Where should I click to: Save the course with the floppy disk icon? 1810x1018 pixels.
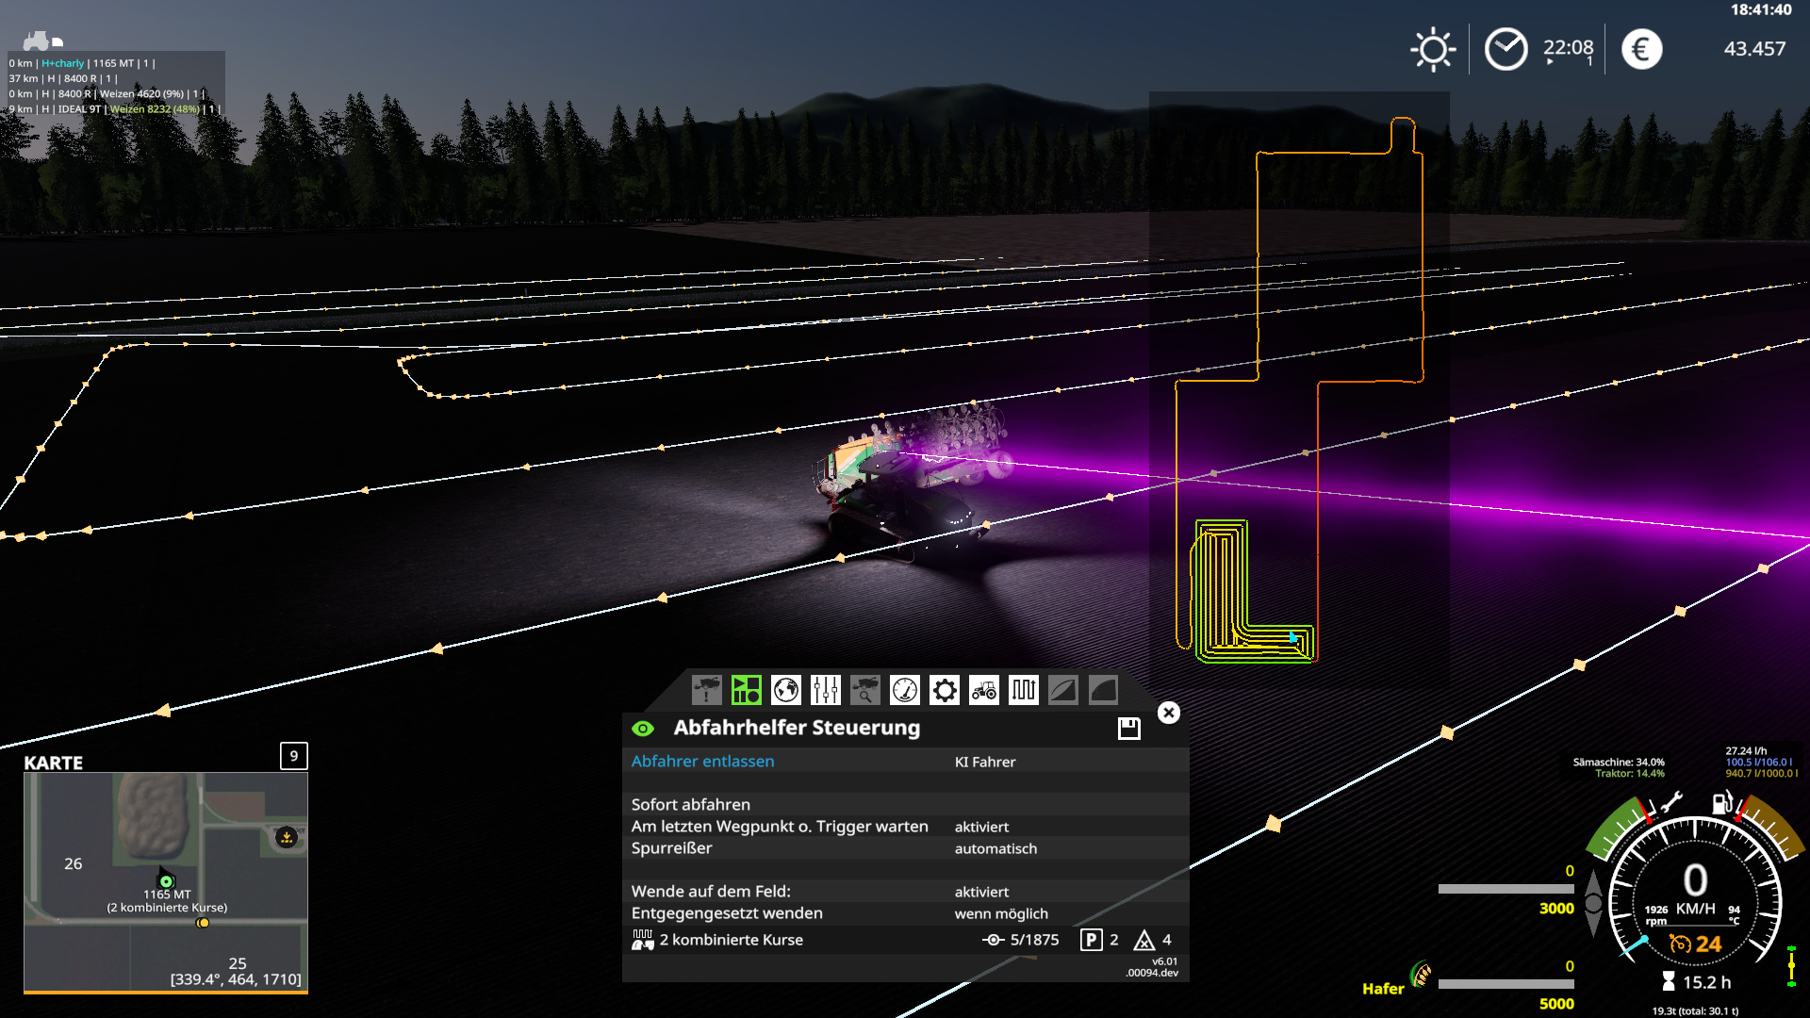tap(1127, 728)
